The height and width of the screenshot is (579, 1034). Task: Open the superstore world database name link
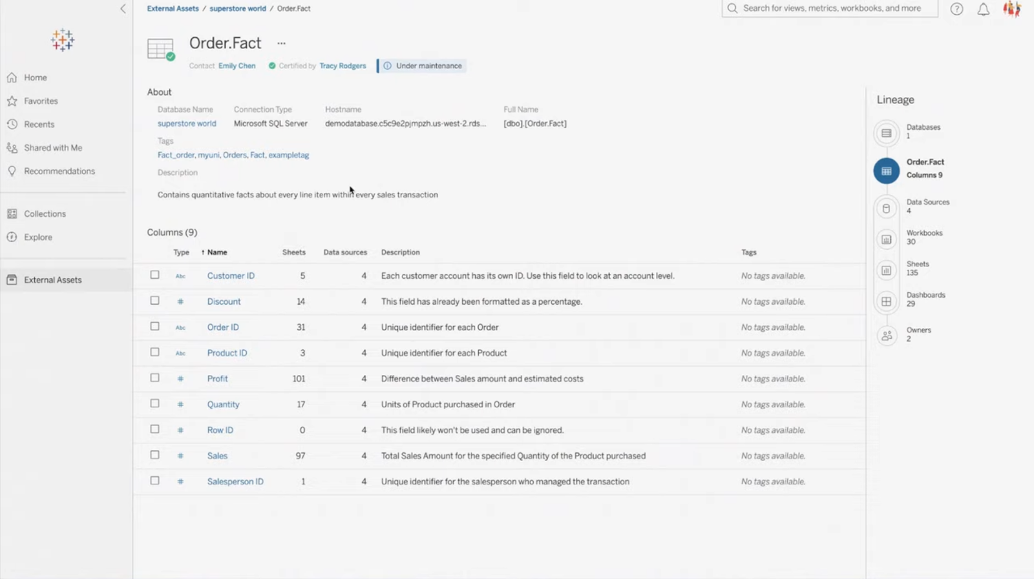click(187, 123)
